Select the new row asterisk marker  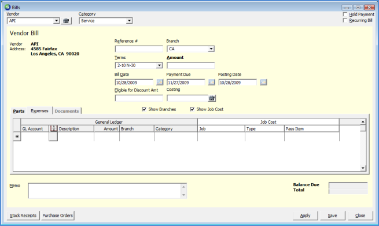17,136
